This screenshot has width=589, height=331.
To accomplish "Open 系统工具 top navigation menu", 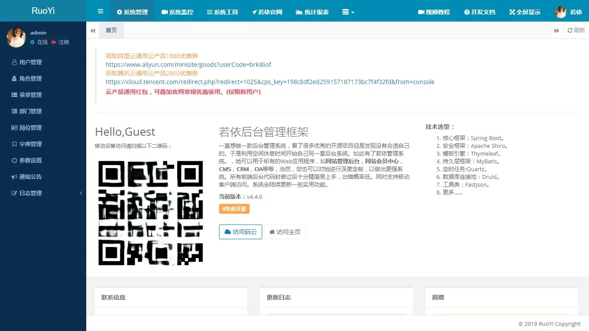I will coord(222,12).
